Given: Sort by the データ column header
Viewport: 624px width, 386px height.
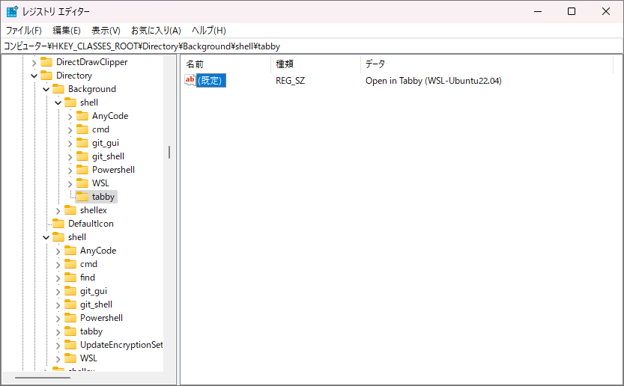Looking at the screenshot, I should tap(487, 64).
